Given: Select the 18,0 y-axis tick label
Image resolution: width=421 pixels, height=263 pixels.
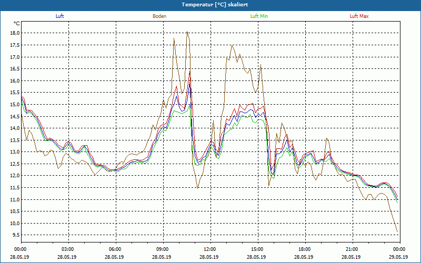Looking at the screenshot, I should pyautogui.click(x=14, y=33).
